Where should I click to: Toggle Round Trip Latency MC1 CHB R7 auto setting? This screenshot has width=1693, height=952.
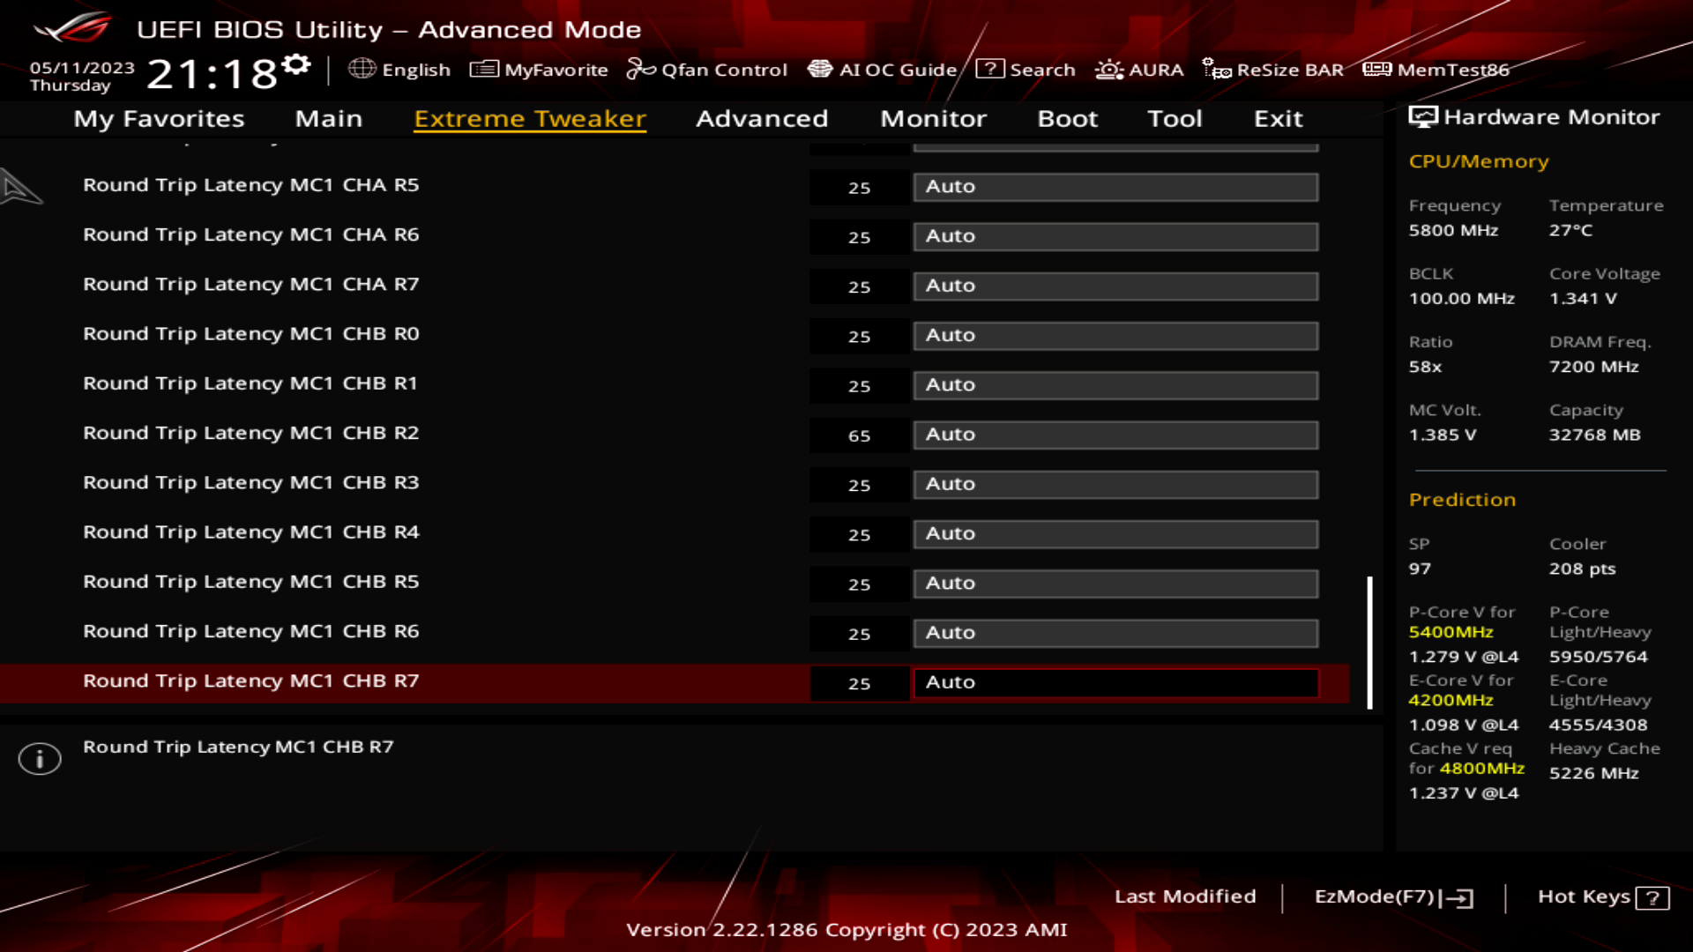point(1116,682)
